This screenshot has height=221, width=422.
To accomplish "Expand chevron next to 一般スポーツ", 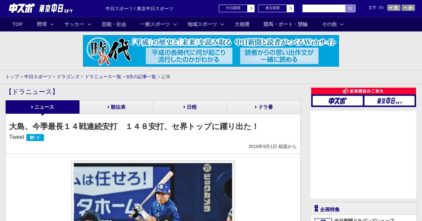I will [175, 24].
